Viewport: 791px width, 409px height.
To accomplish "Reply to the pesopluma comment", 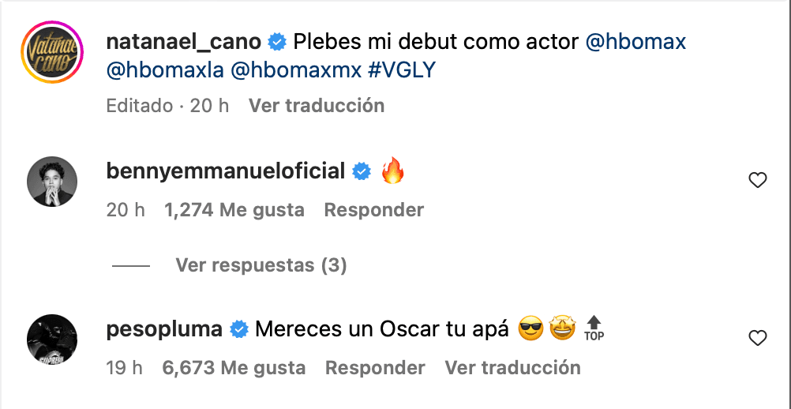I will pyautogui.click(x=375, y=367).
